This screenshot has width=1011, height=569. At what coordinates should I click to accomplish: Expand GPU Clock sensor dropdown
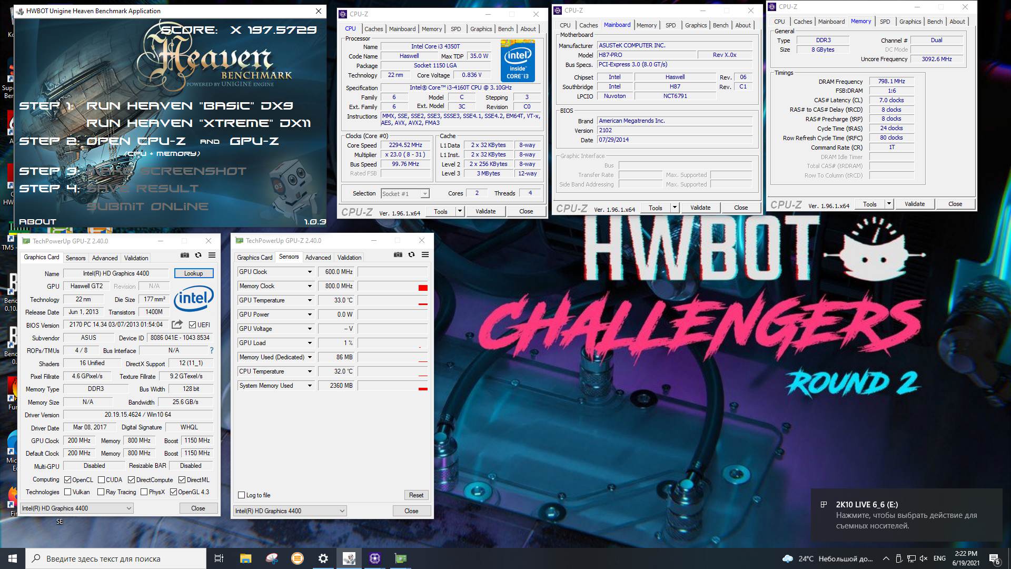click(x=310, y=272)
